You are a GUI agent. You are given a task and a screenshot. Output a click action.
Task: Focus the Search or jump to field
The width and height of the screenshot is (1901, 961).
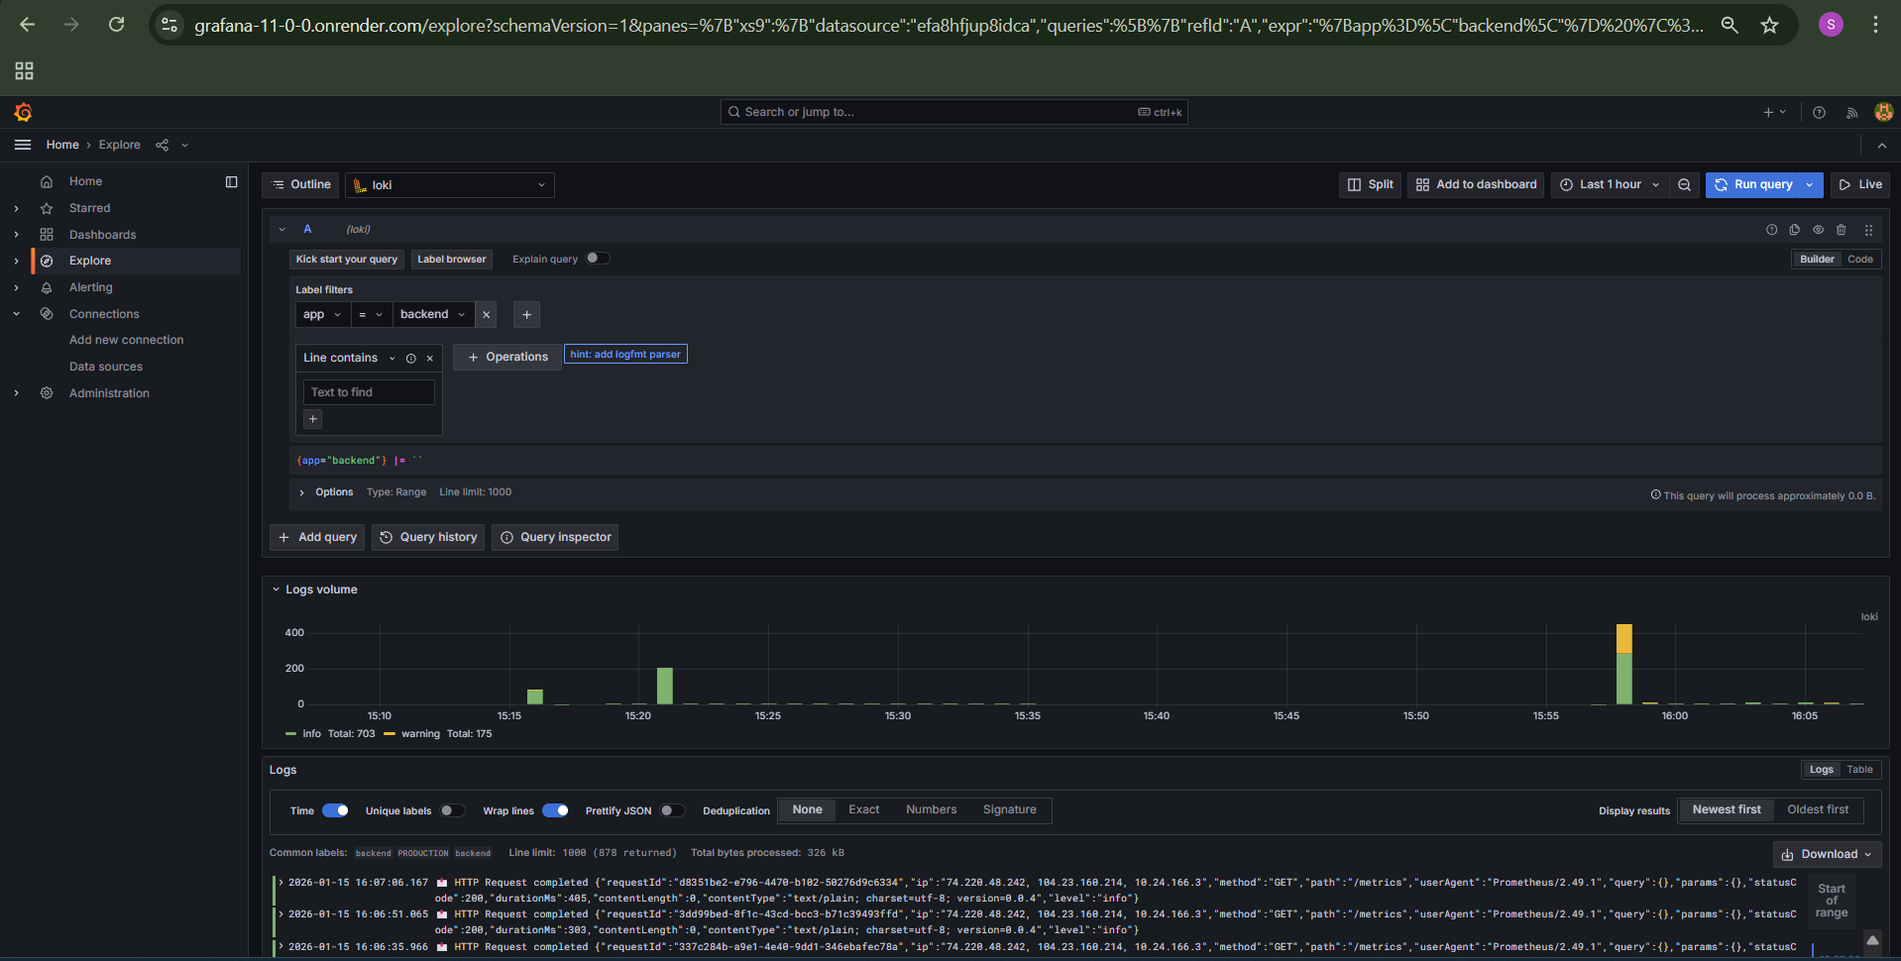pyautogui.click(x=953, y=112)
